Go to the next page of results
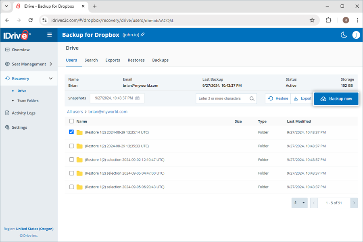The width and height of the screenshot is (363, 242). [x=354, y=202]
